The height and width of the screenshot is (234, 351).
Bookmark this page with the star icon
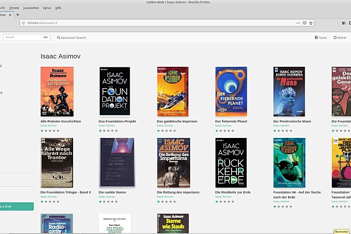(311, 23)
